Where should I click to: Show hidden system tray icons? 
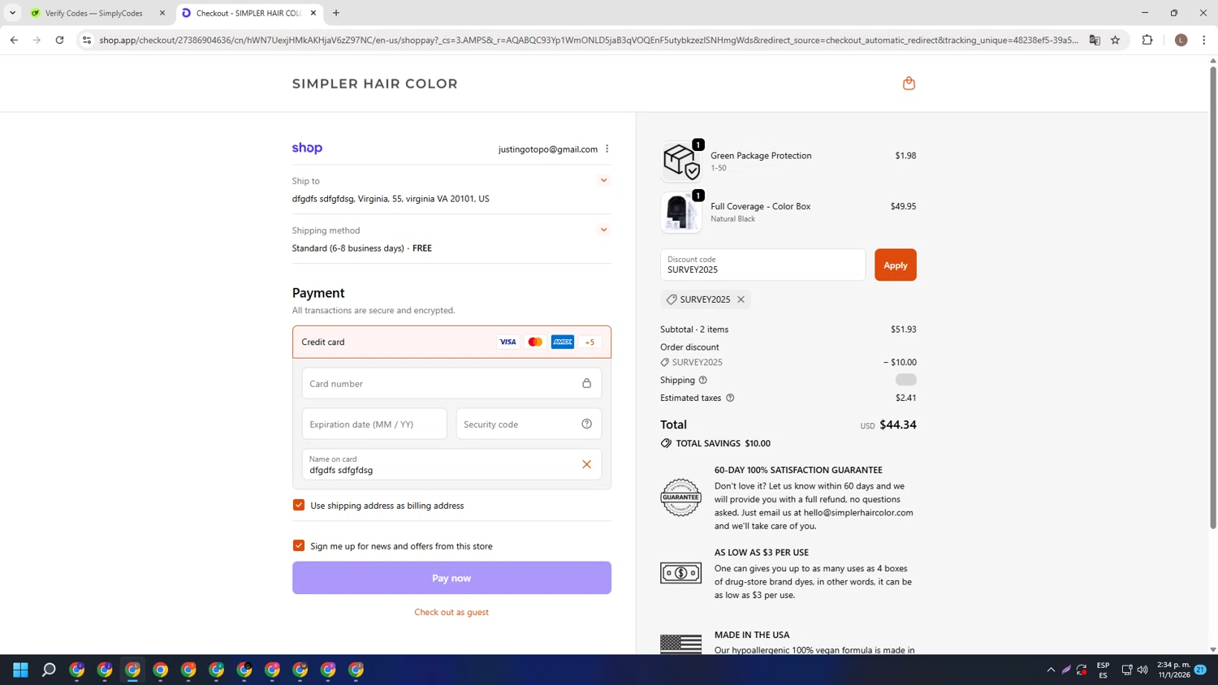[x=1051, y=670]
